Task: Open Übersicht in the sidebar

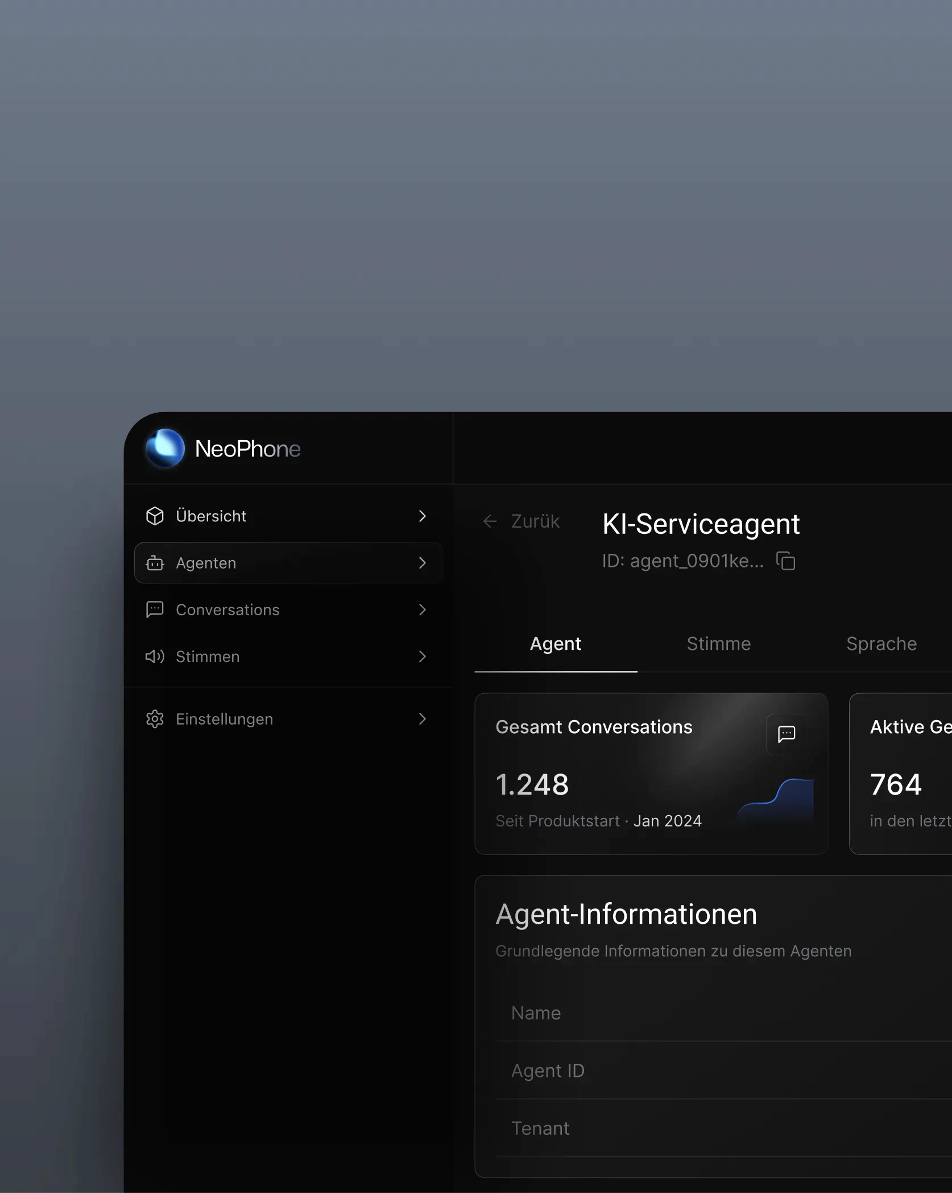Action: pyautogui.click(x=288, y=516)
